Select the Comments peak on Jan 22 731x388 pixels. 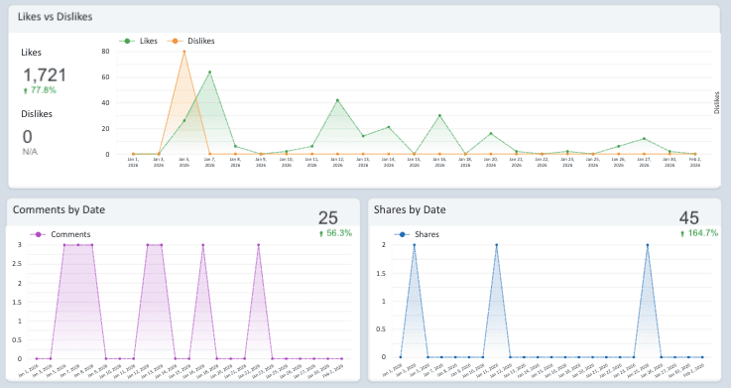(258, 245)
